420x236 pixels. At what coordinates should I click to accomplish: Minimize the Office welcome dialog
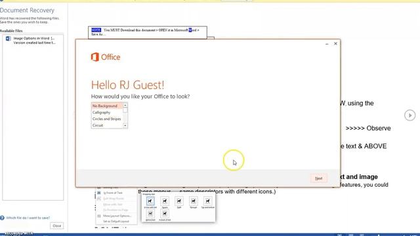tap(327, 44)
